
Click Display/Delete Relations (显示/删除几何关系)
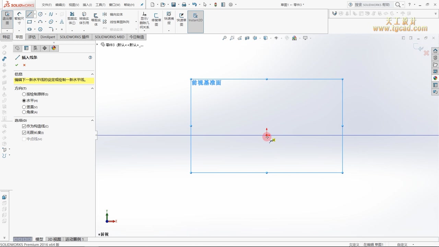[x=144, y=21]
